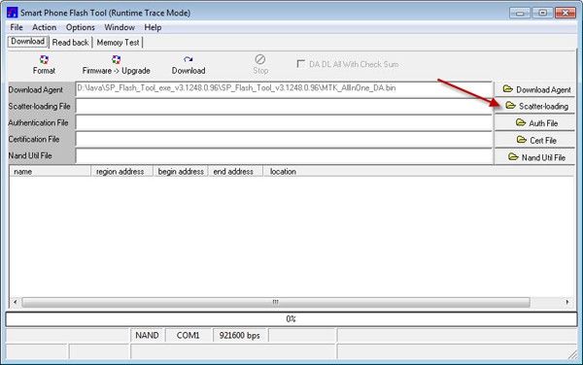Click the Cert File button
583x365 pixels.
(534, 140)
